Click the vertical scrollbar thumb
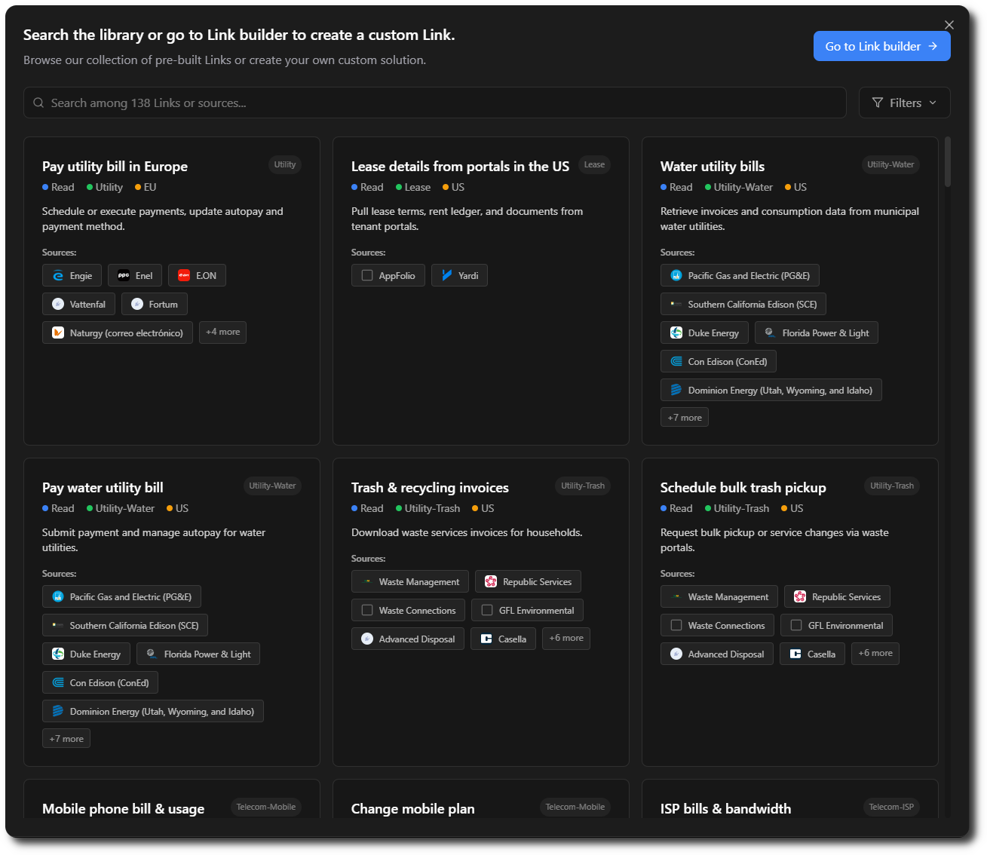This screenshot has height=855, width=987. 948,161
